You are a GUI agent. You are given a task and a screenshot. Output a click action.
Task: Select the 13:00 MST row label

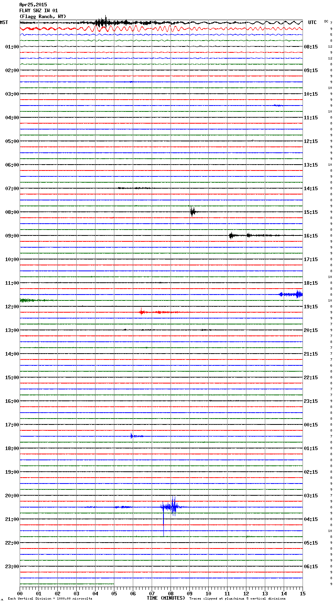click(x=12, y=330)
